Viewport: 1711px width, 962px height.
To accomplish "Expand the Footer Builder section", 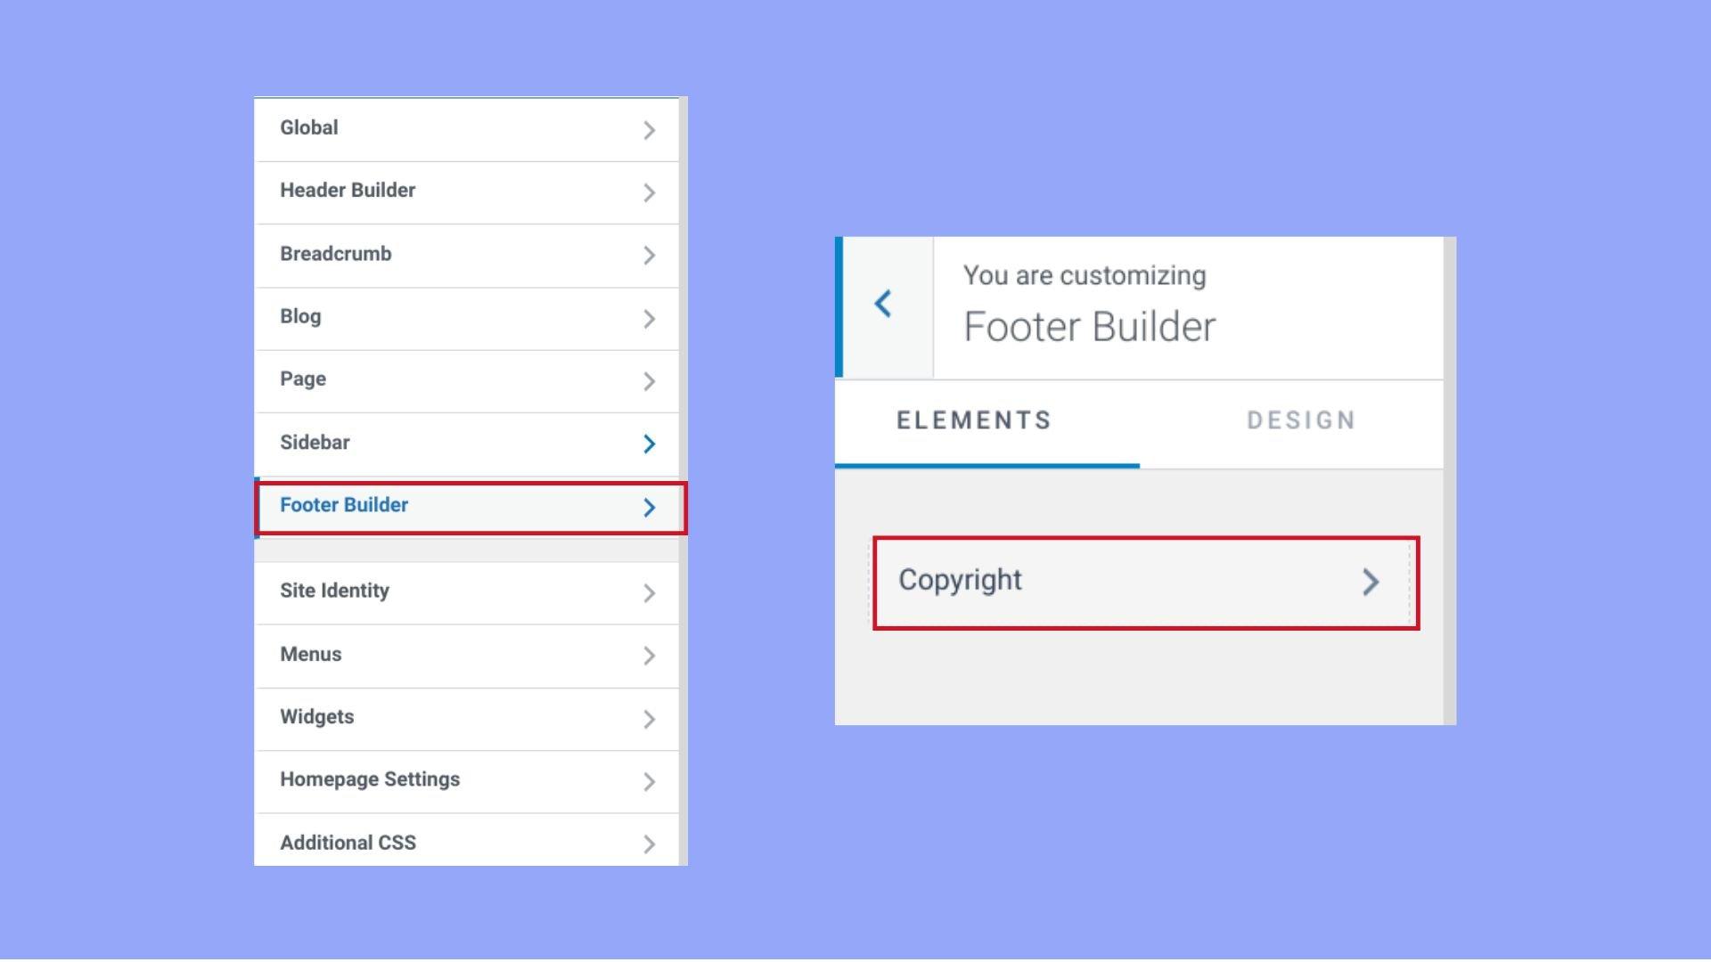I will pyautogui.click(x=471, y=508).
